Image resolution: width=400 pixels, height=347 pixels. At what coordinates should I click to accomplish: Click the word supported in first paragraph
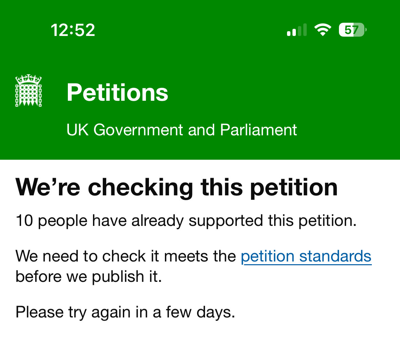point(226,221)
